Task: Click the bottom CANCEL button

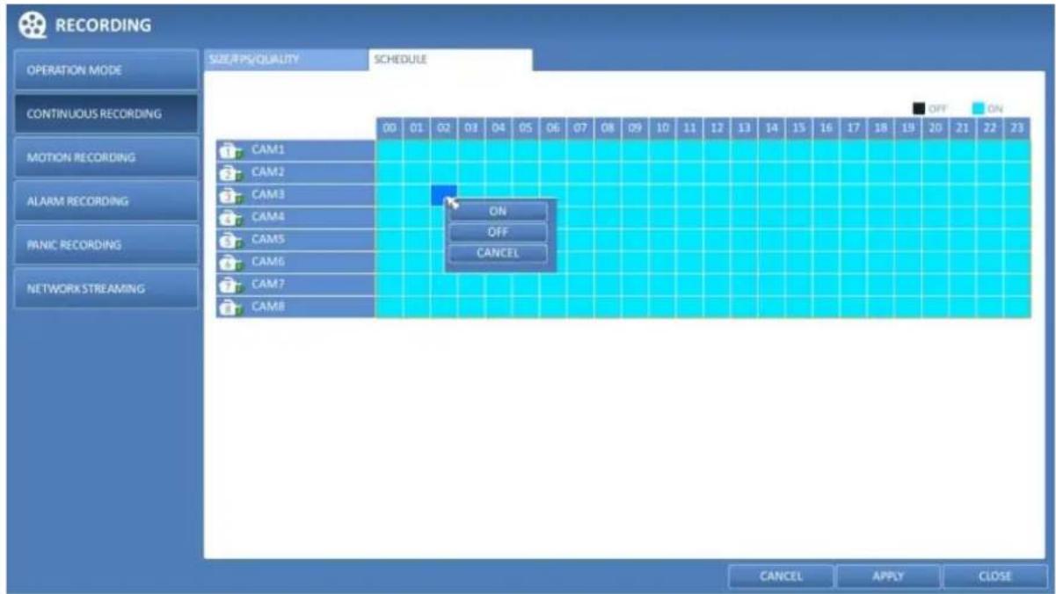Action: (780, 576)
